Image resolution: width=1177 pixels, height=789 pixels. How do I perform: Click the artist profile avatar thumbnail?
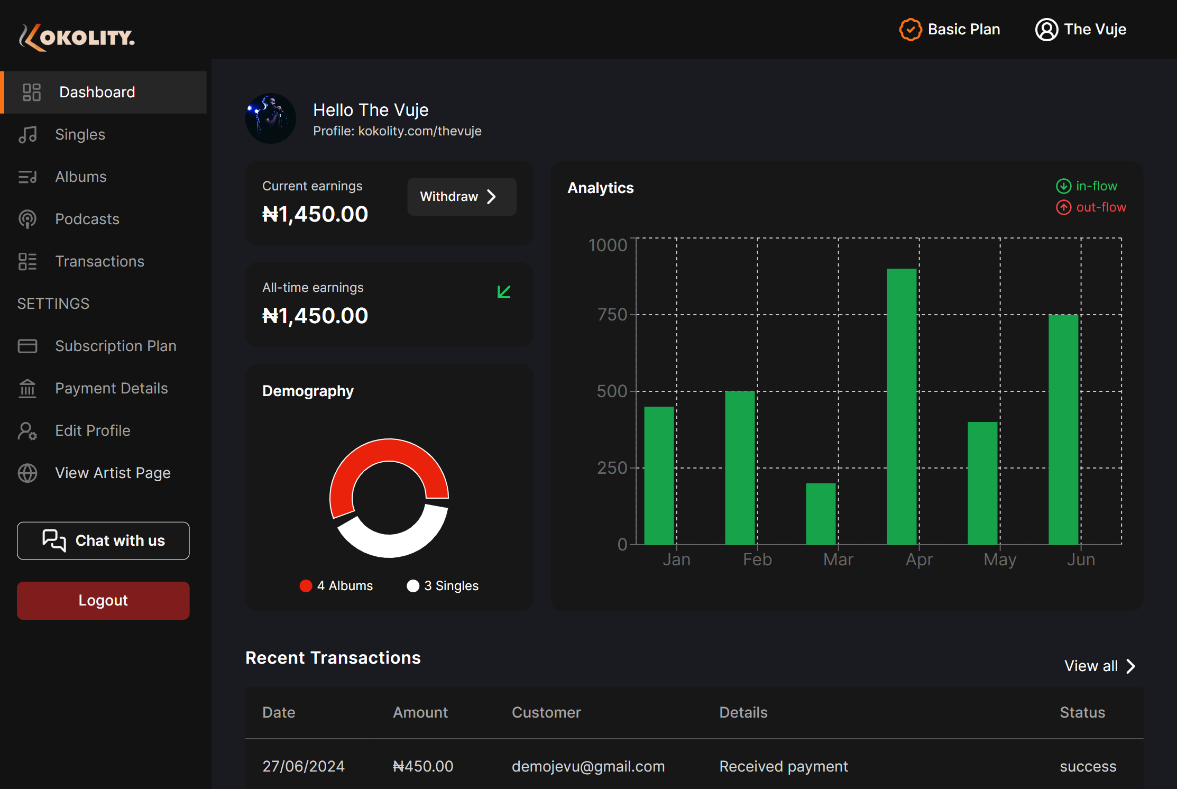point(271,118)
